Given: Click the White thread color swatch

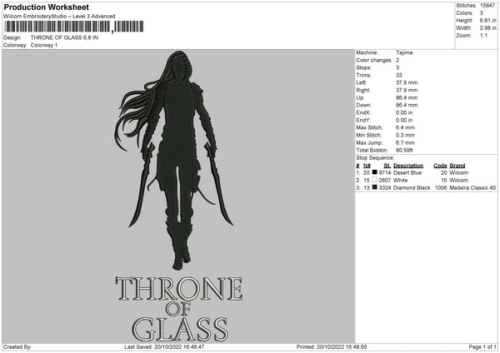Looking at the screenshot, I should [x=375, y=180].
